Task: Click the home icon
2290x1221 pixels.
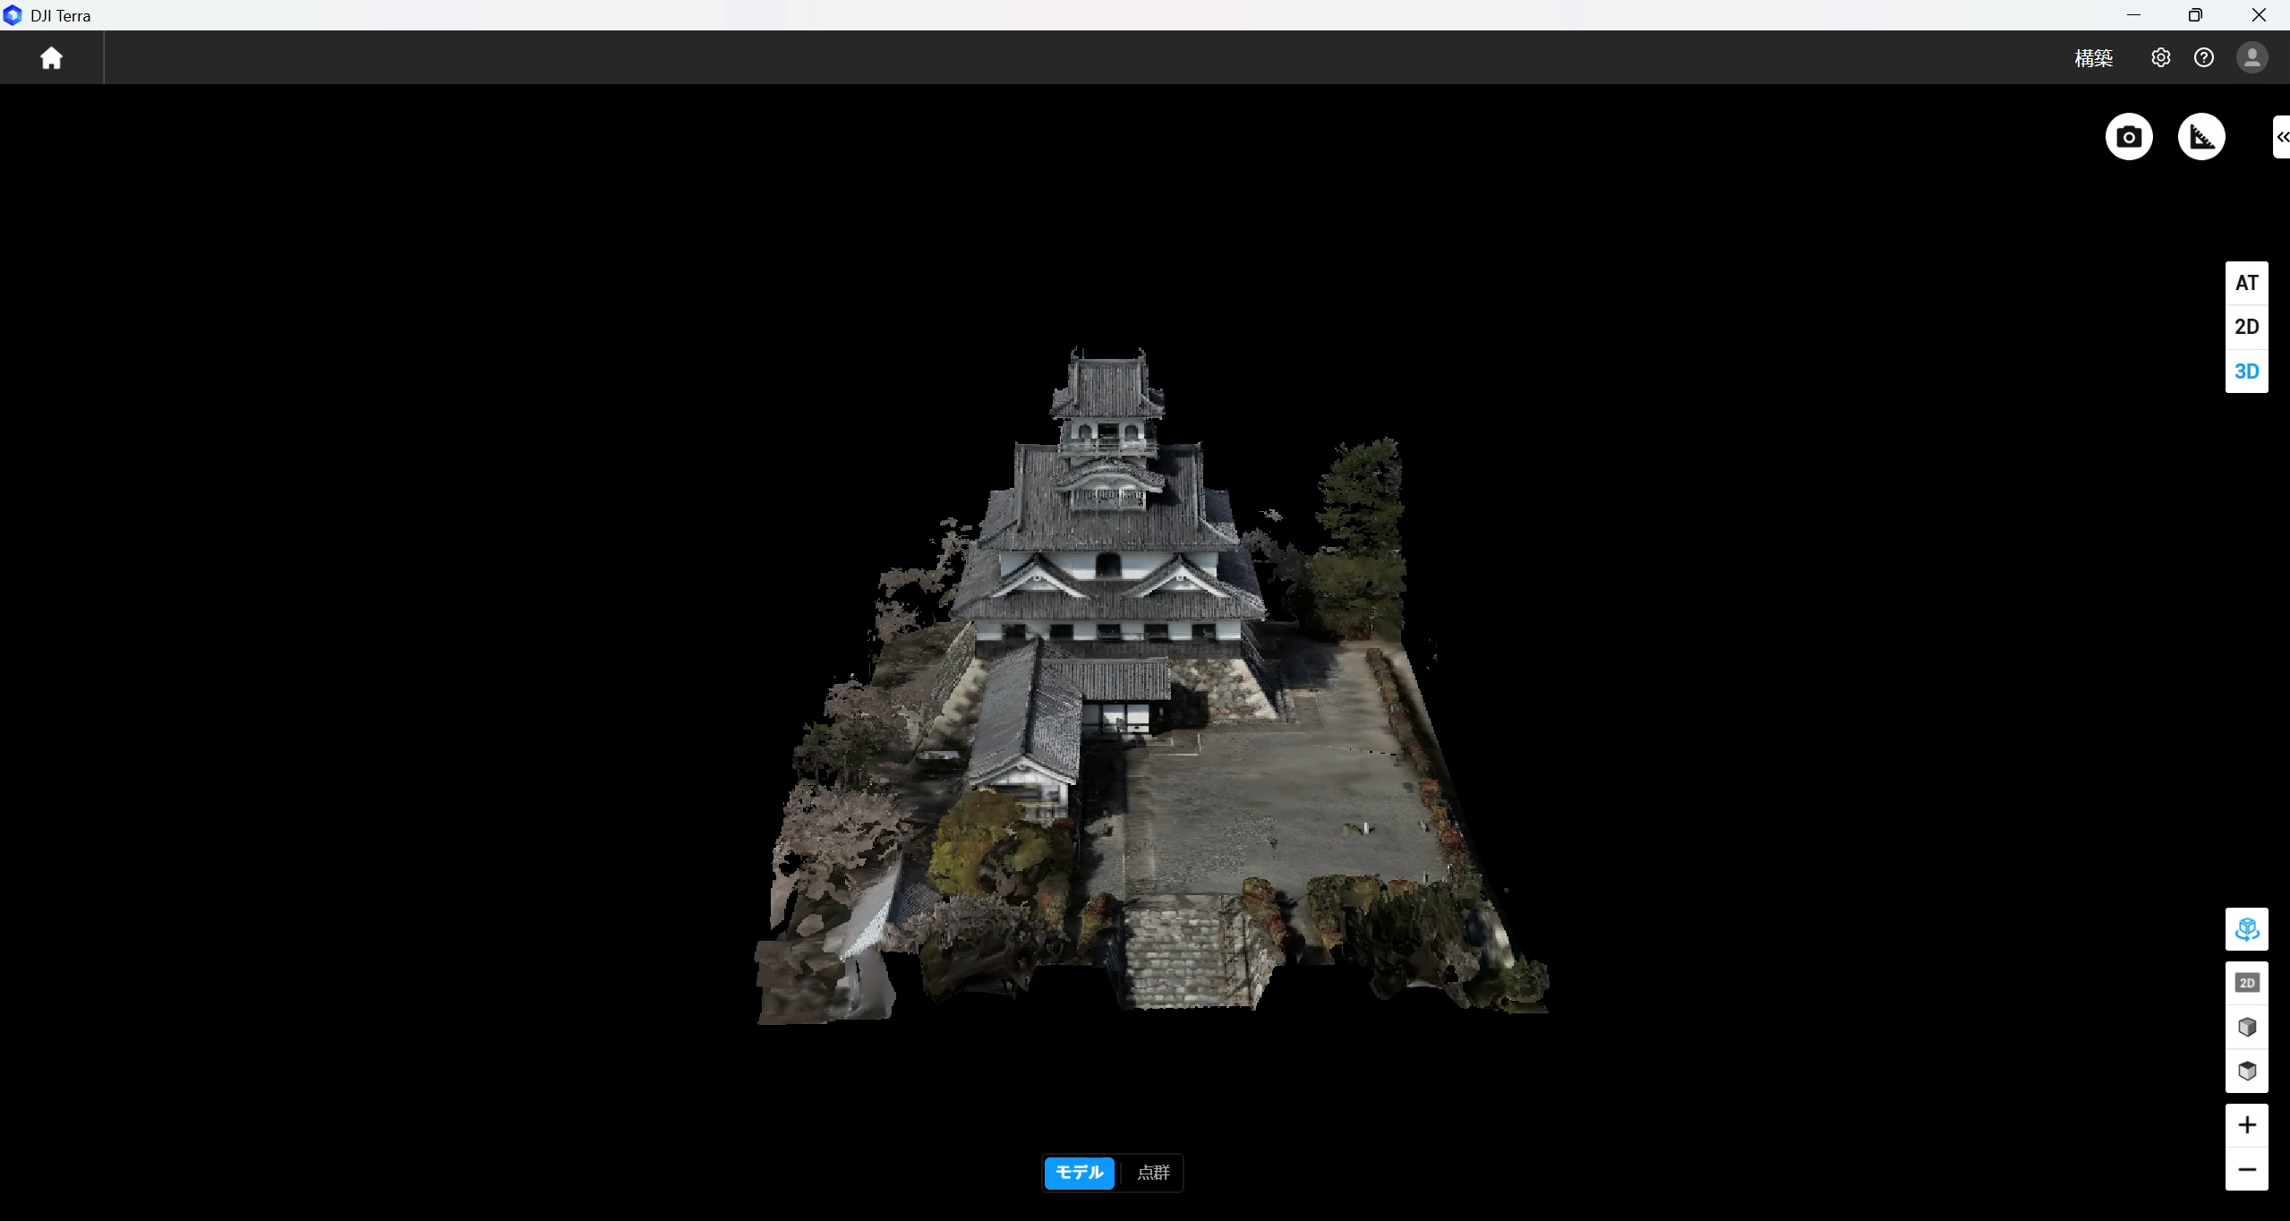Action: pos(51,58)
